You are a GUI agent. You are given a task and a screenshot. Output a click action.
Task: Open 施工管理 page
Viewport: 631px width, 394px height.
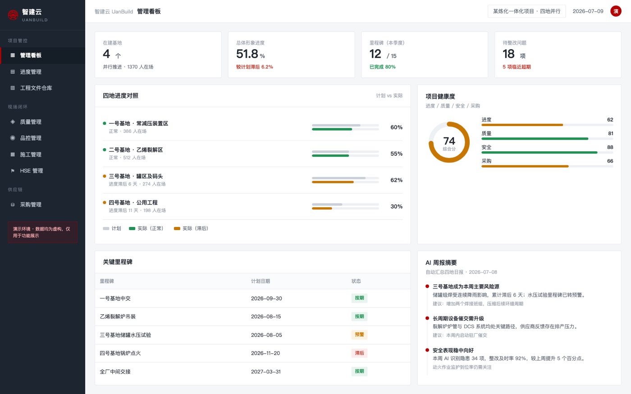pyautogui.click(x=42, y=154)
